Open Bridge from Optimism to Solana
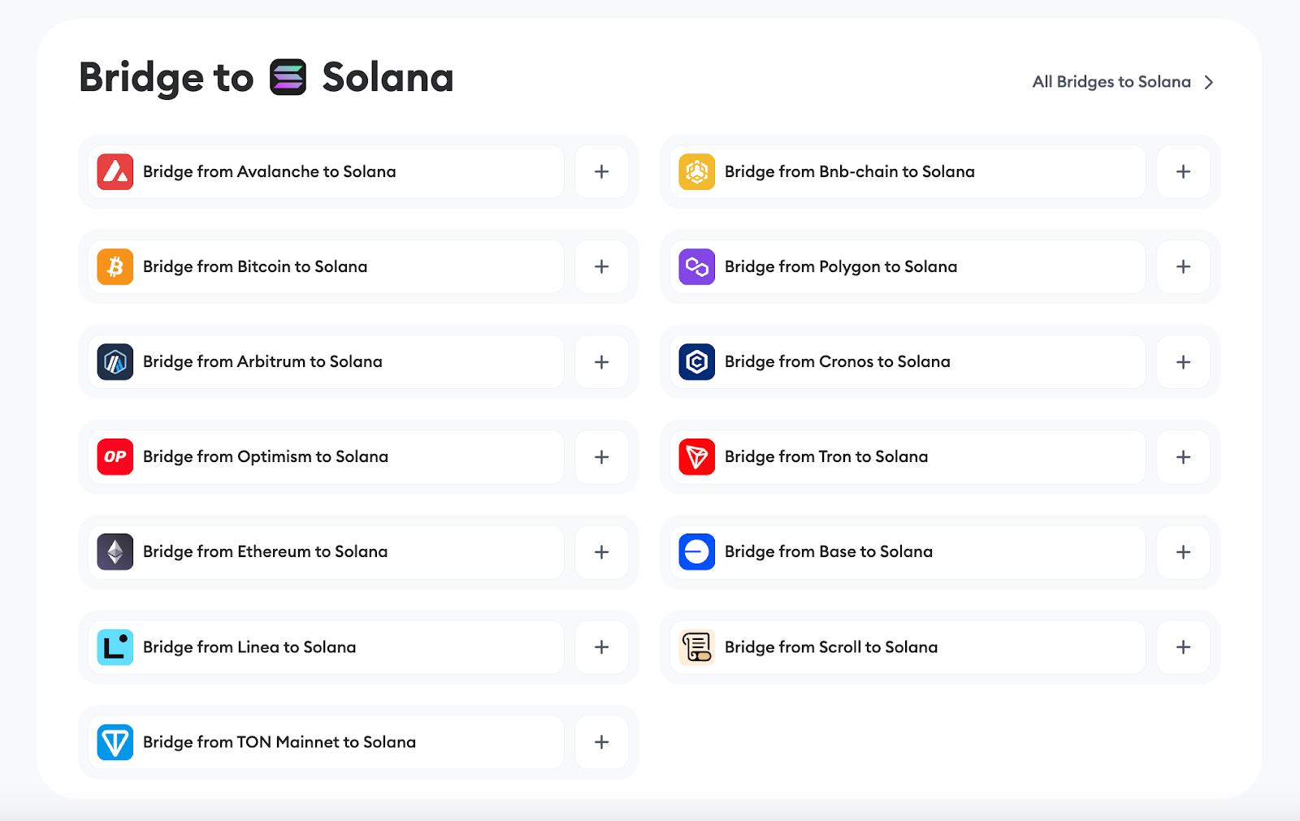The image size is (1300, 821). (x=326, y=457)
